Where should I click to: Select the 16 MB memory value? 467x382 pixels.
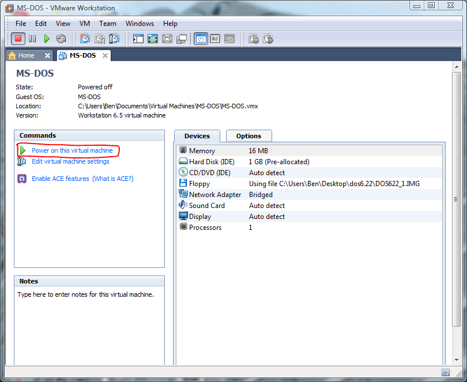(258, 150)
